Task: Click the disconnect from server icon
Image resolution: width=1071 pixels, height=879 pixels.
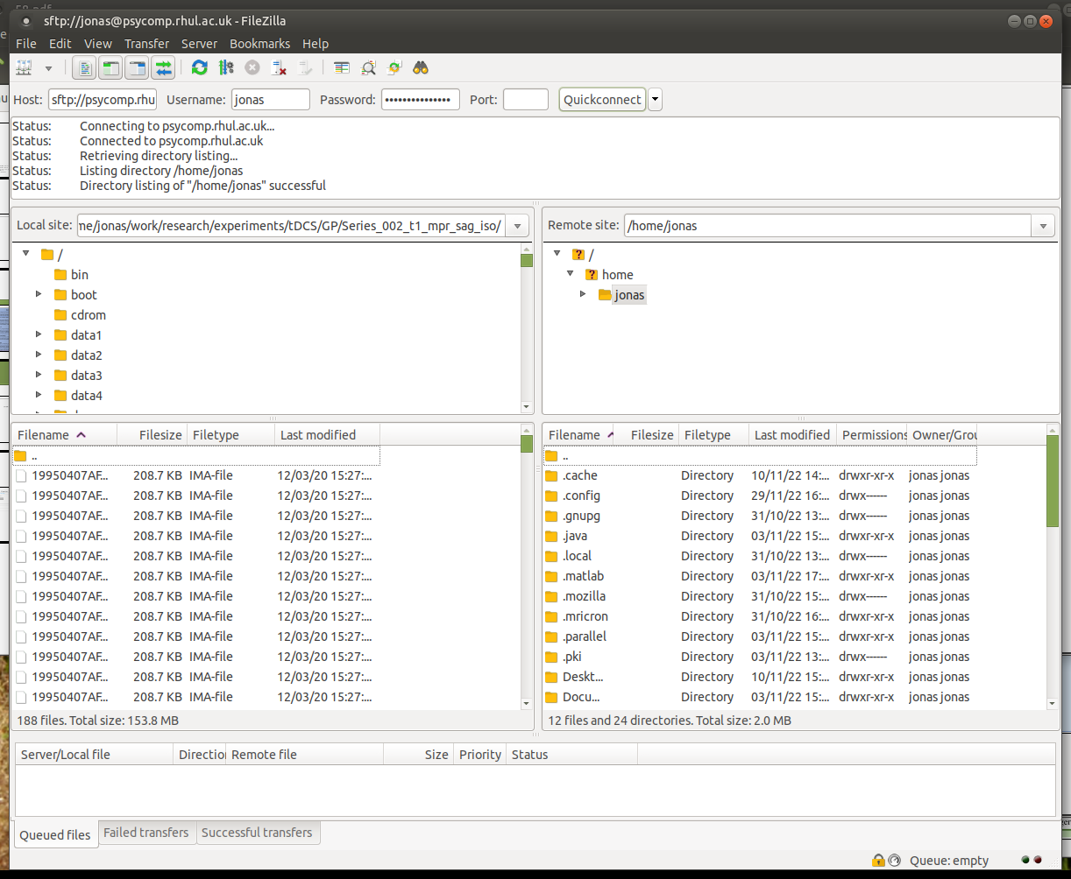Action: 279,67
